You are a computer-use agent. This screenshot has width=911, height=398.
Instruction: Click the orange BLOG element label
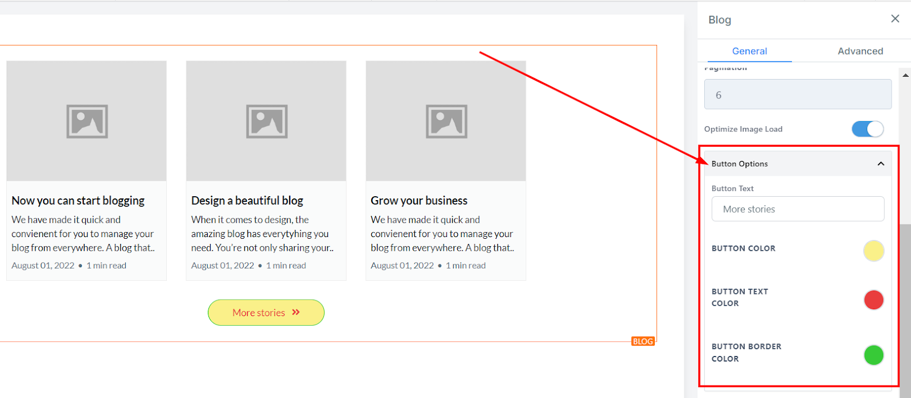(643, 341)
